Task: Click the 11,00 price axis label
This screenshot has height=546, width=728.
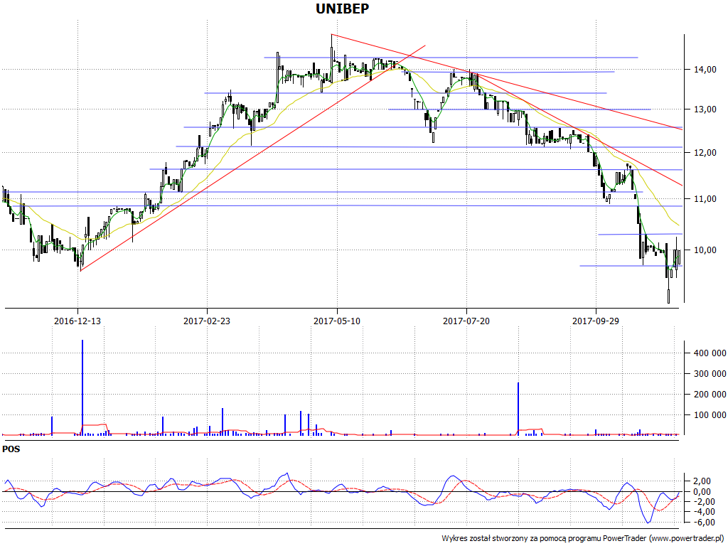Action: pos(705,199)
